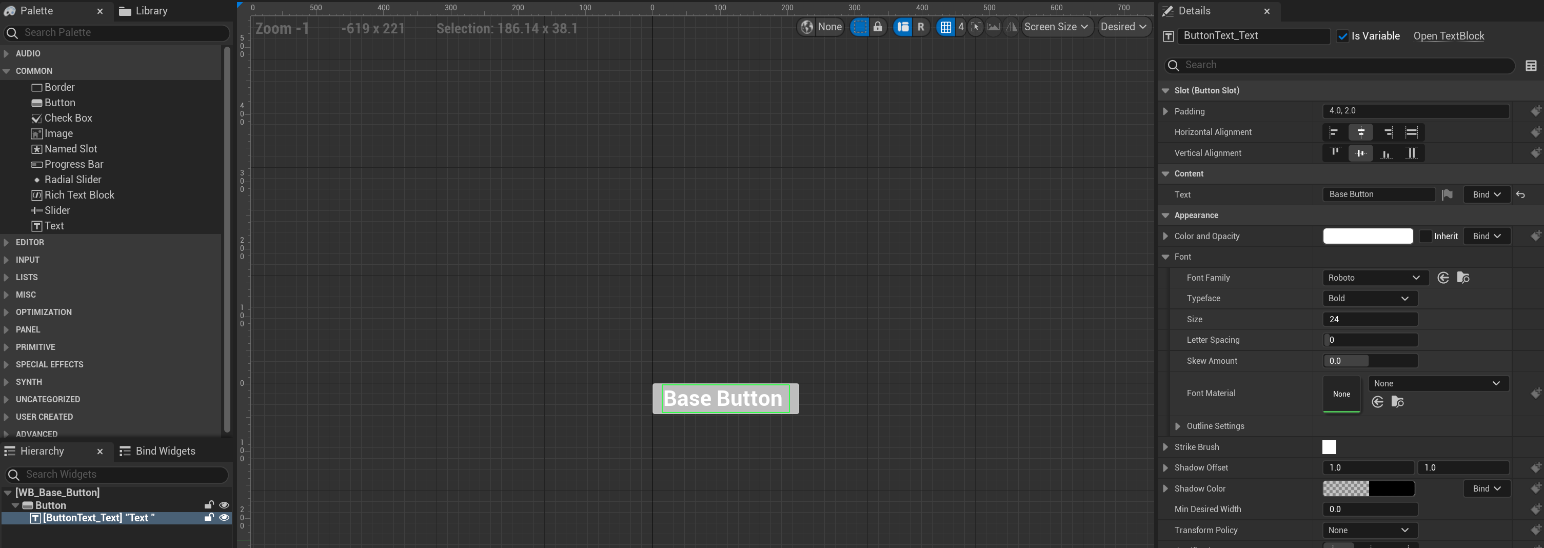Click the Open TextBlock link

coord(1449,36)
